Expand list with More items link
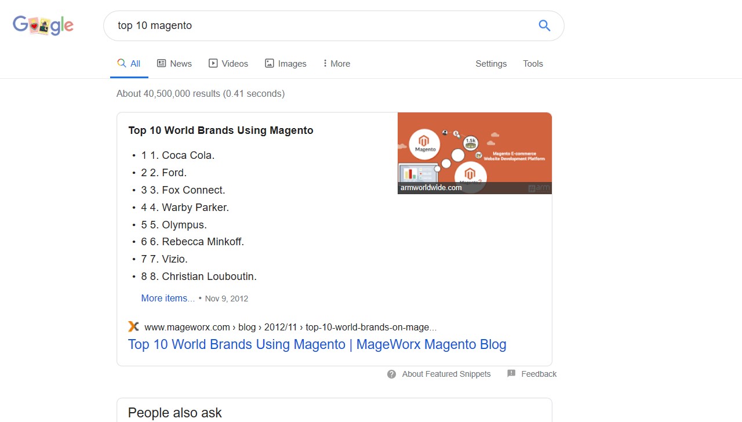Screen dimensions: 742x422 click(168, 298)
